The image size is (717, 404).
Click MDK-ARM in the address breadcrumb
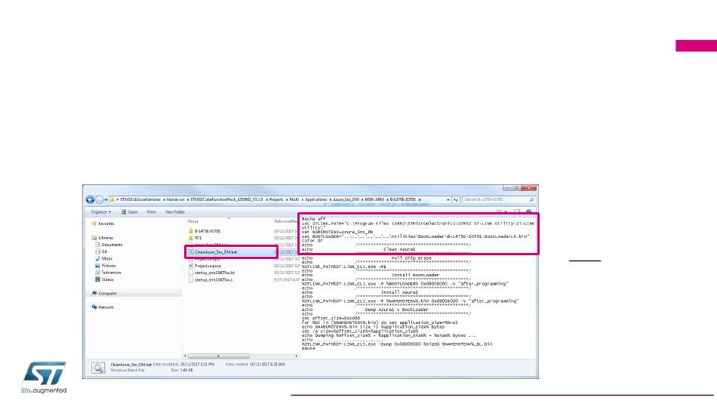pos(374,199)
